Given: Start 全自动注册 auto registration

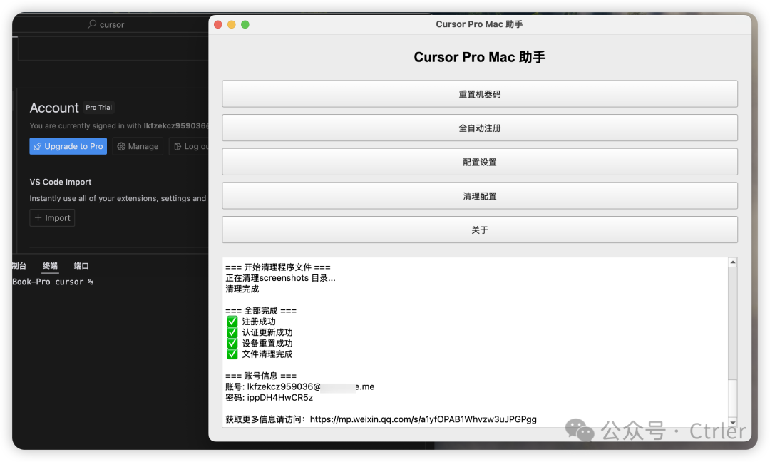Looking at the screenshot, I should (480, 128).
